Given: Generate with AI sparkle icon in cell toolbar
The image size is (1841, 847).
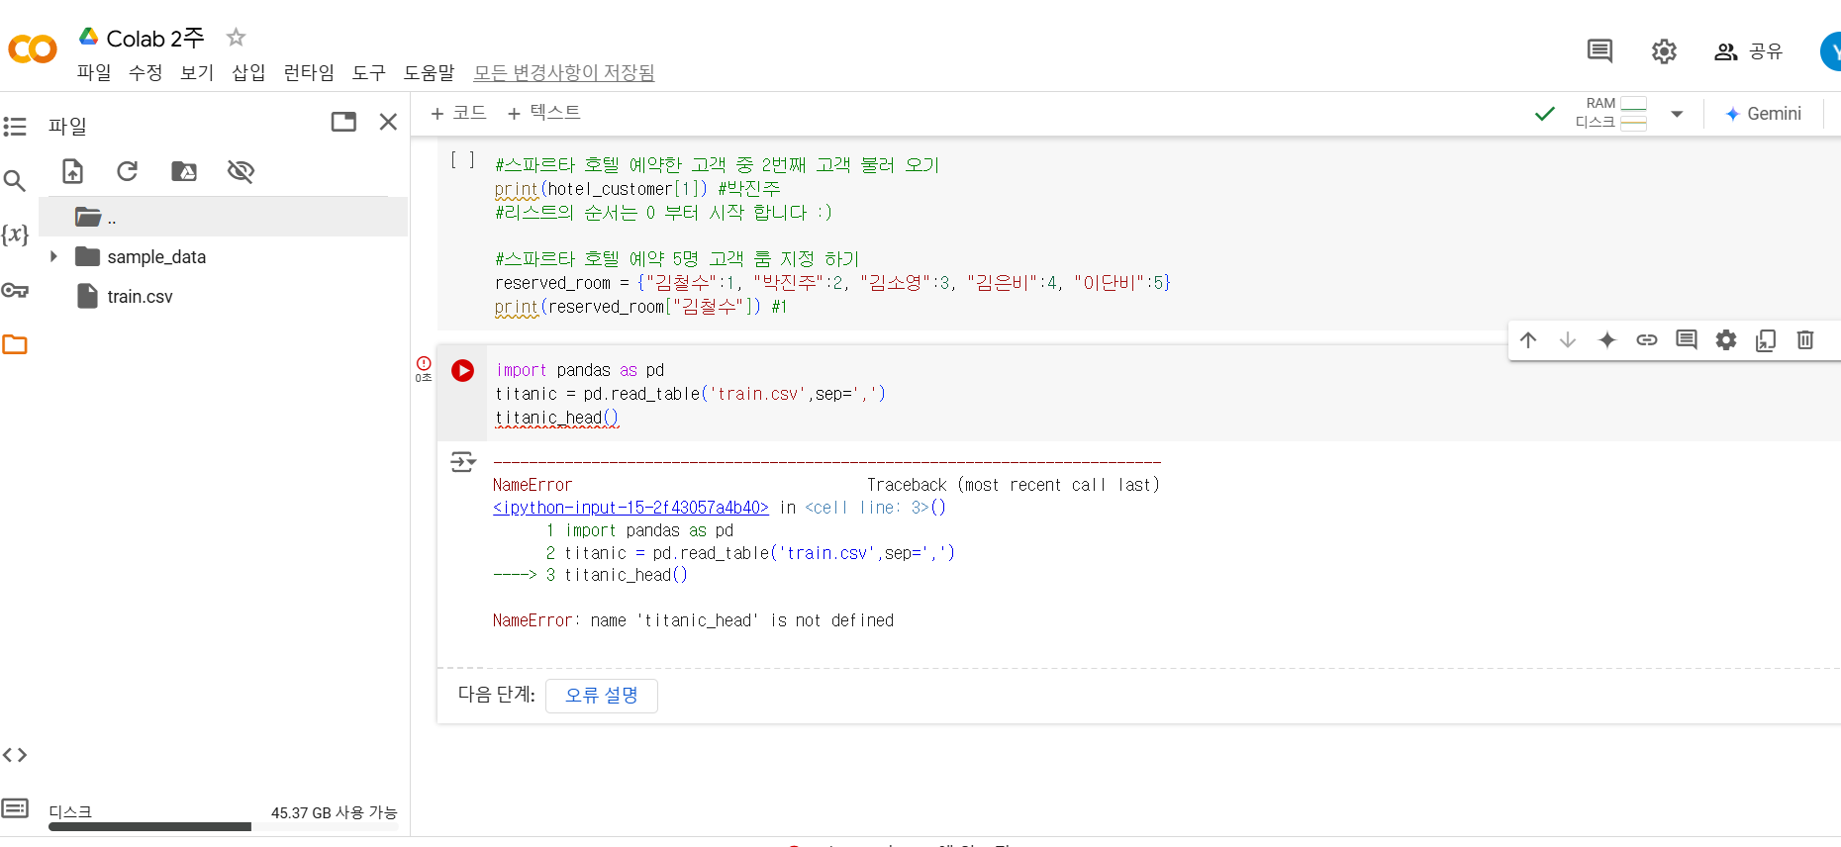Looking at the screenshot, I should point(1607,340).
